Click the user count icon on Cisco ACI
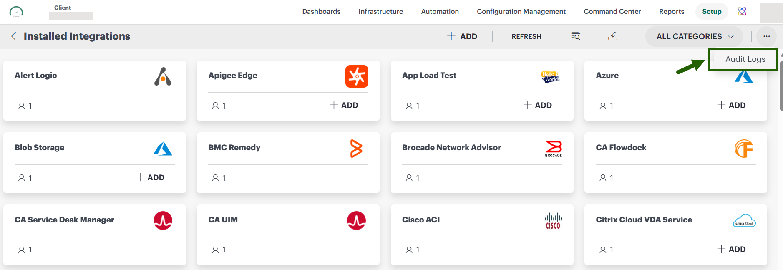Image resolution: width=783 pixels, height=270 pixels. point(409,250)
